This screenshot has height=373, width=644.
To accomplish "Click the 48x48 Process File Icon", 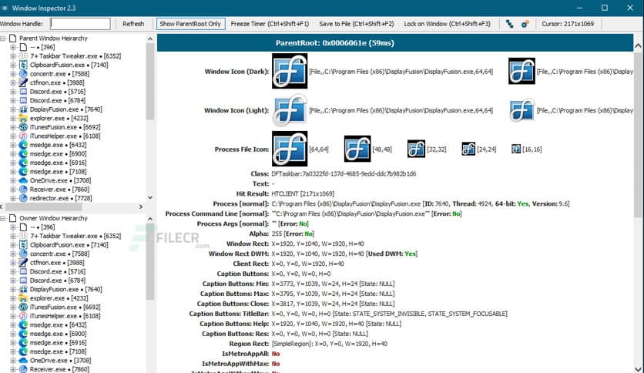I will click(357, 149).
